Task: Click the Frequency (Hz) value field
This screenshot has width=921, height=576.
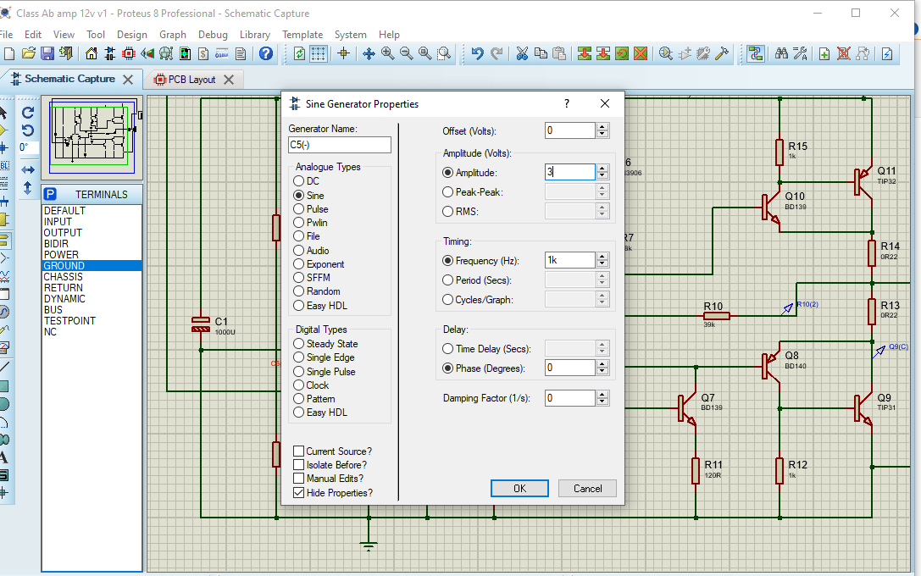Action: [x=569, y=260]
